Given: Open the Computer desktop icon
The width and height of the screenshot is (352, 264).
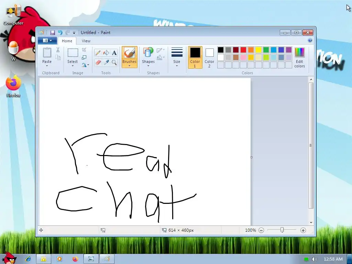Looking at the screenshot, I should pos(13,15).
